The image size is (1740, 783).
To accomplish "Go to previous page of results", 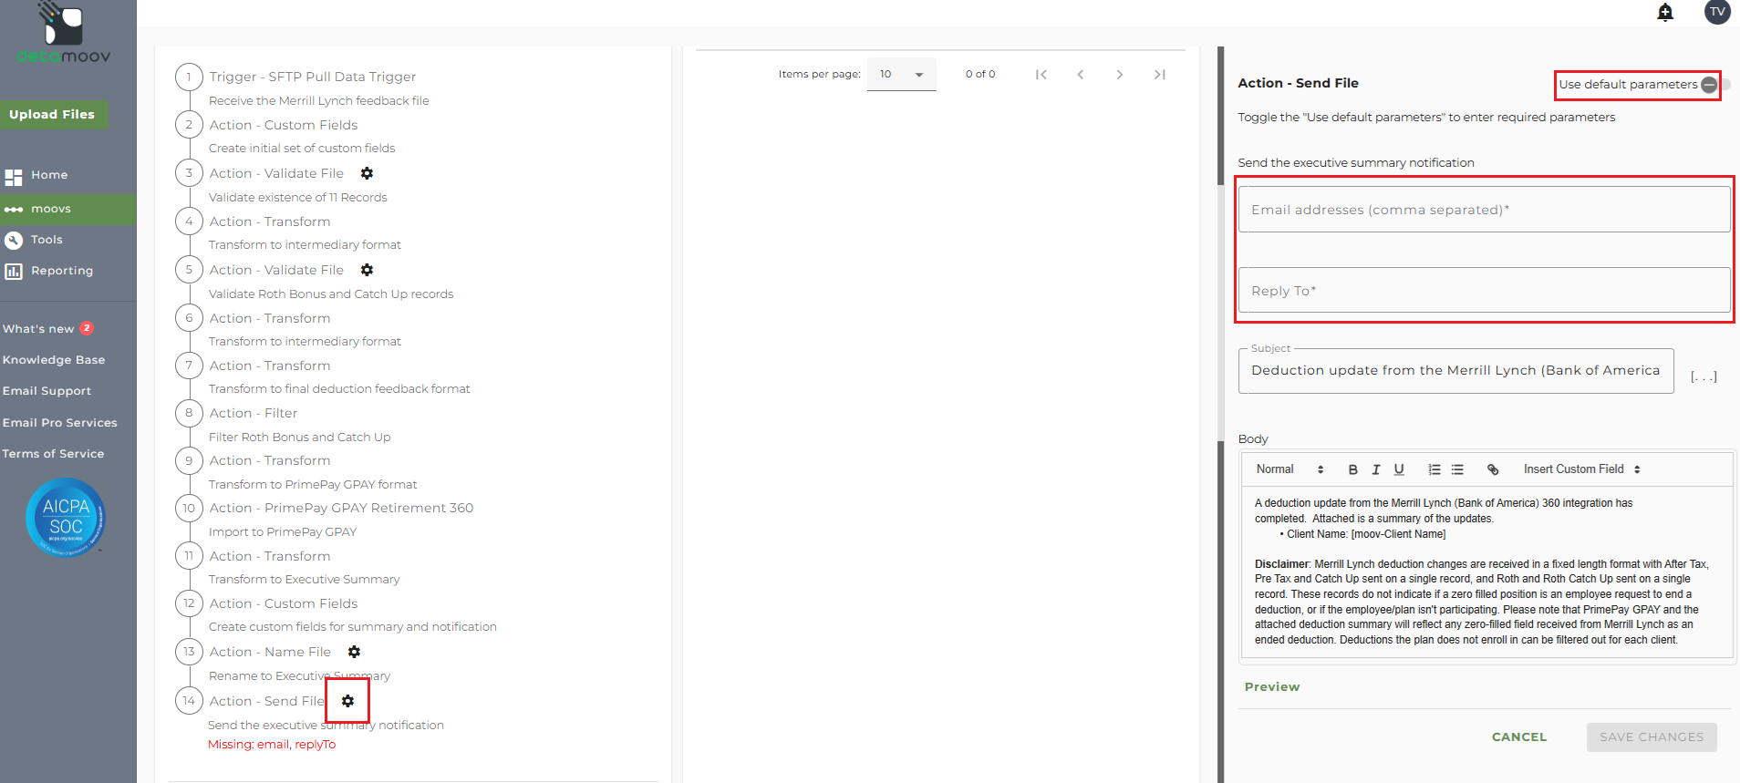I will point(1081,75).
